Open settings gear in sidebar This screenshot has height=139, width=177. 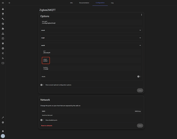(x=3, y=122)
